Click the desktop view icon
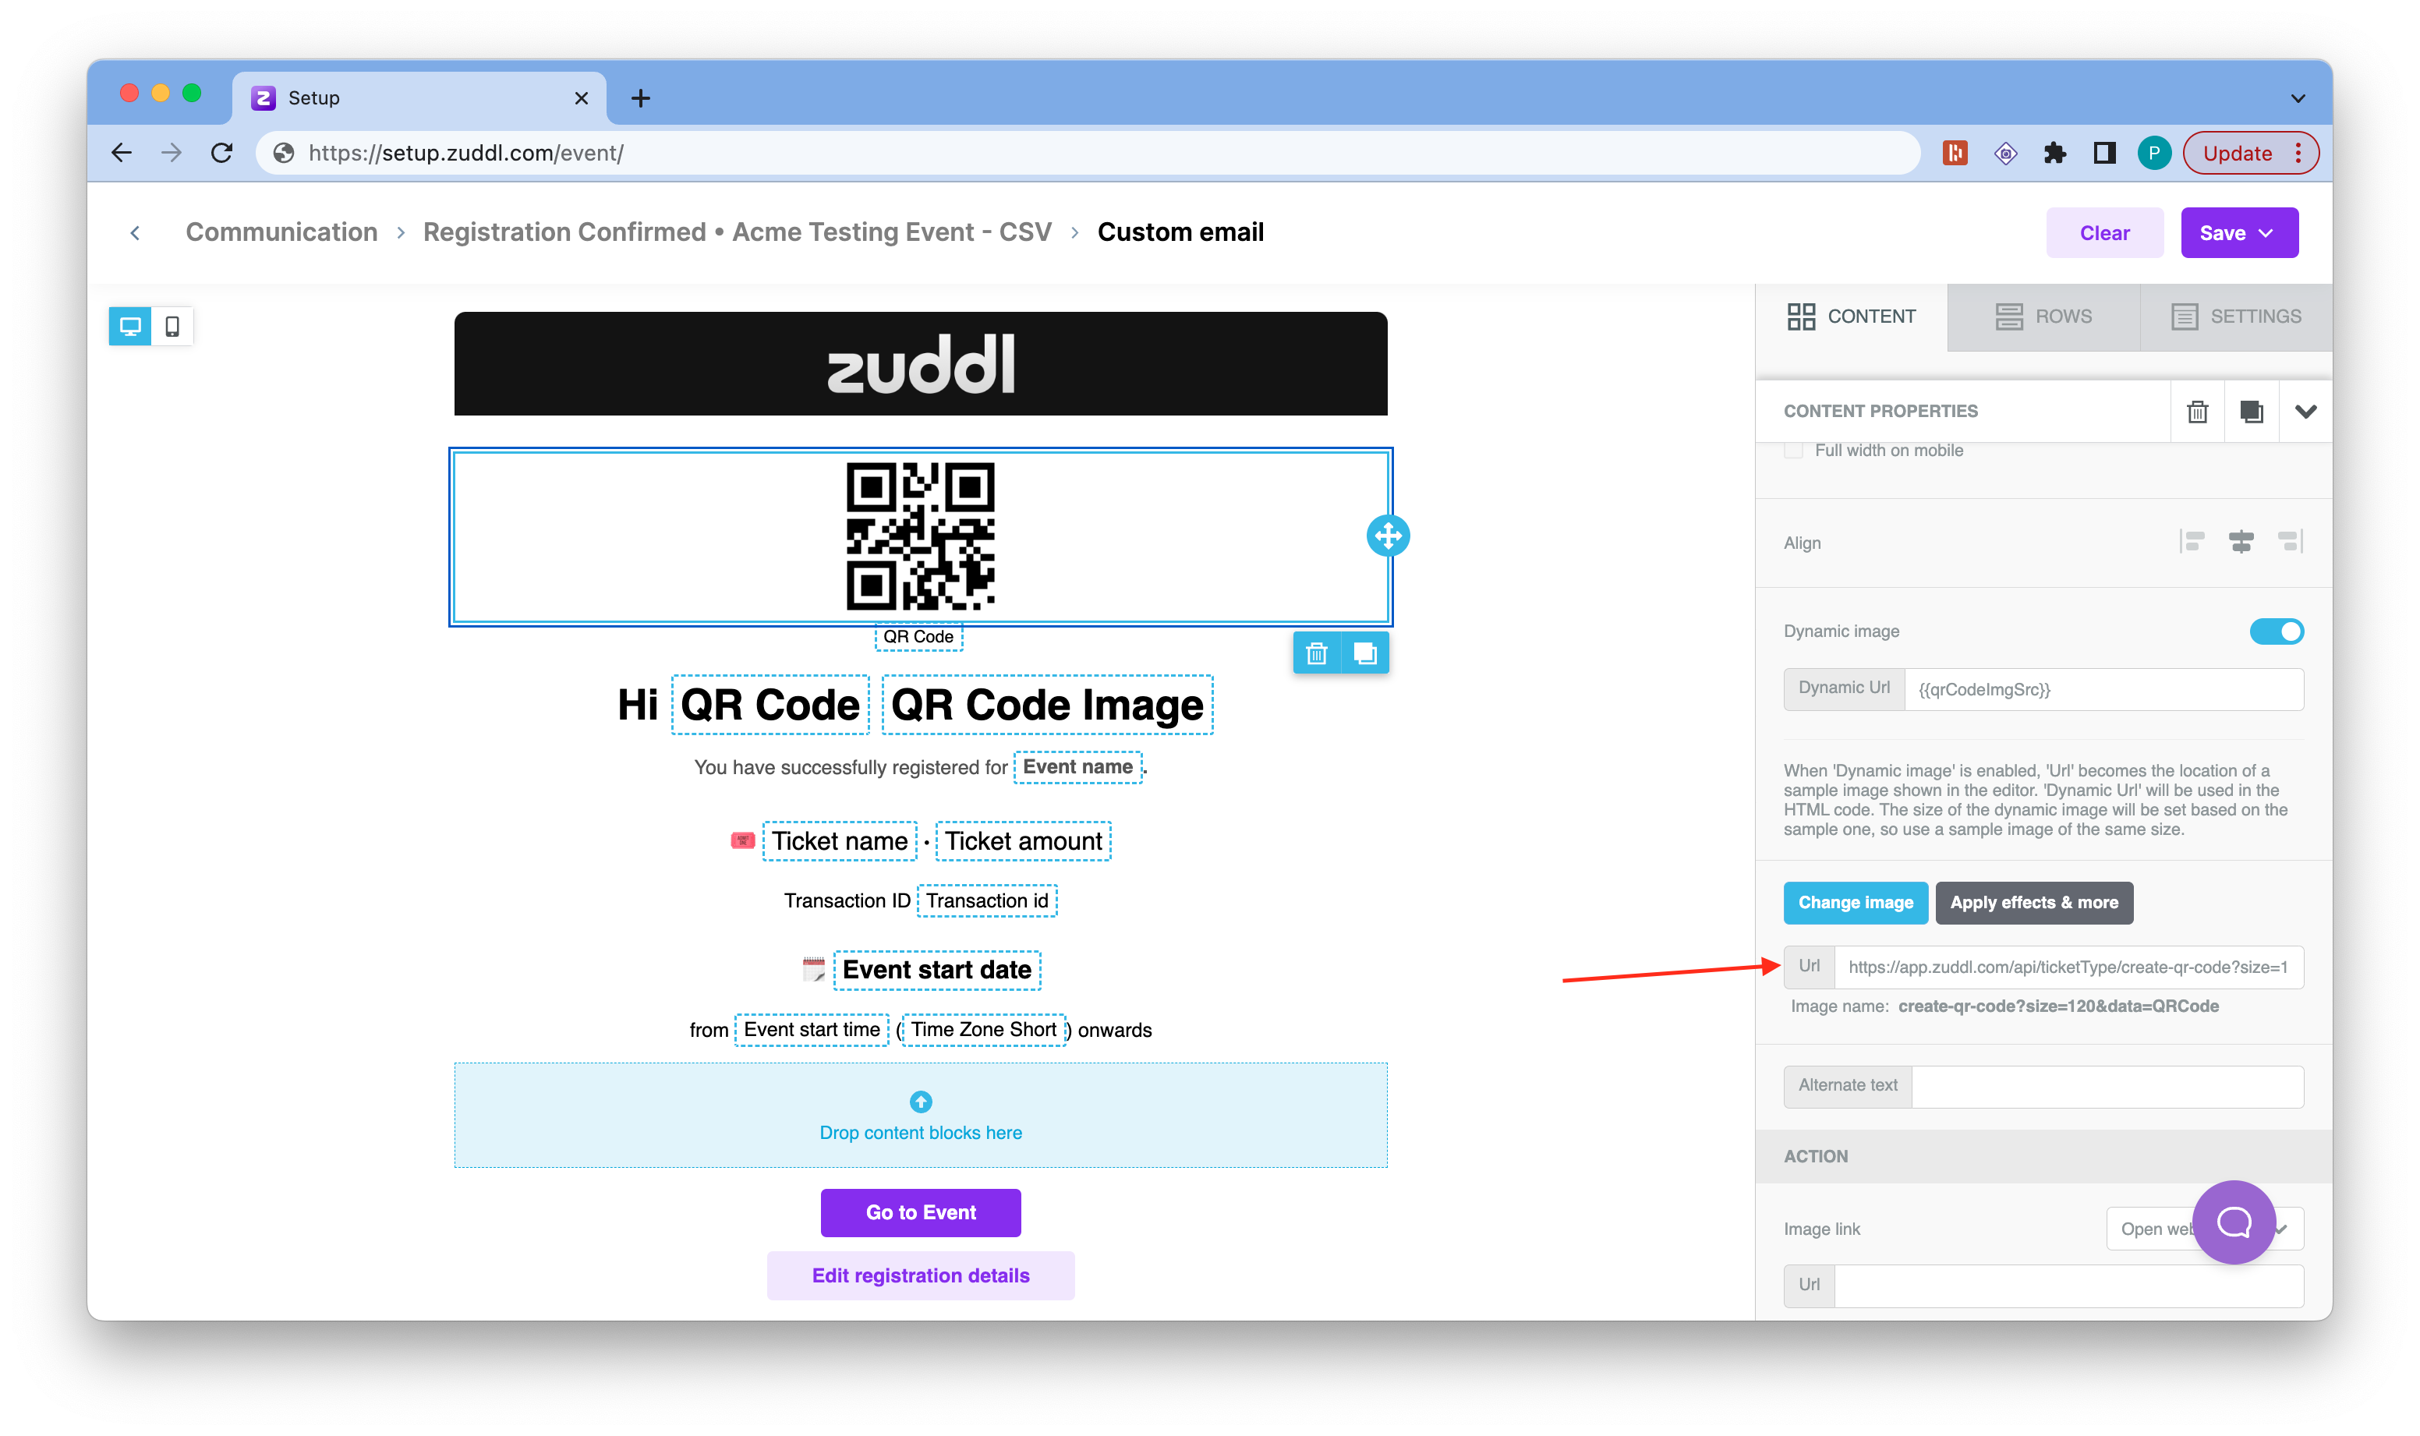The width and height of the screenshot is (2420, 1436). (132, 327)
